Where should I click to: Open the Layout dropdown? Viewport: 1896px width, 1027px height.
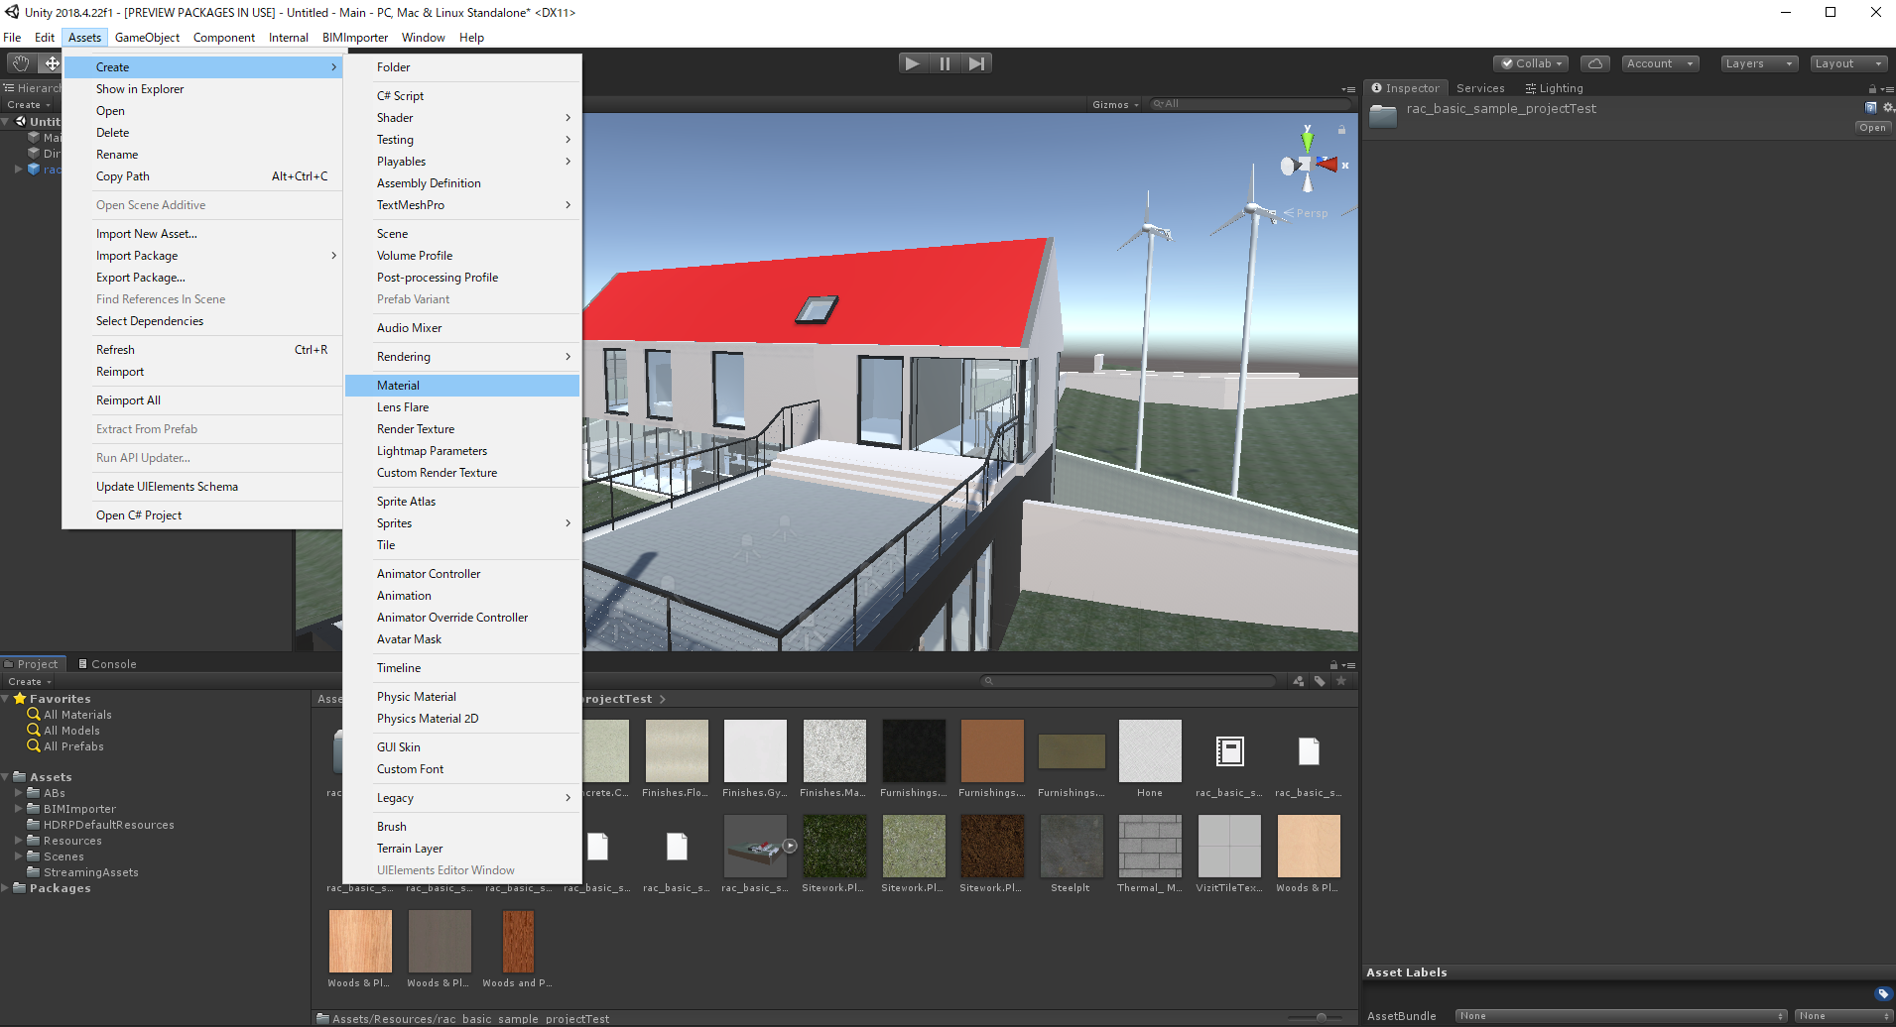(1847, 62)
